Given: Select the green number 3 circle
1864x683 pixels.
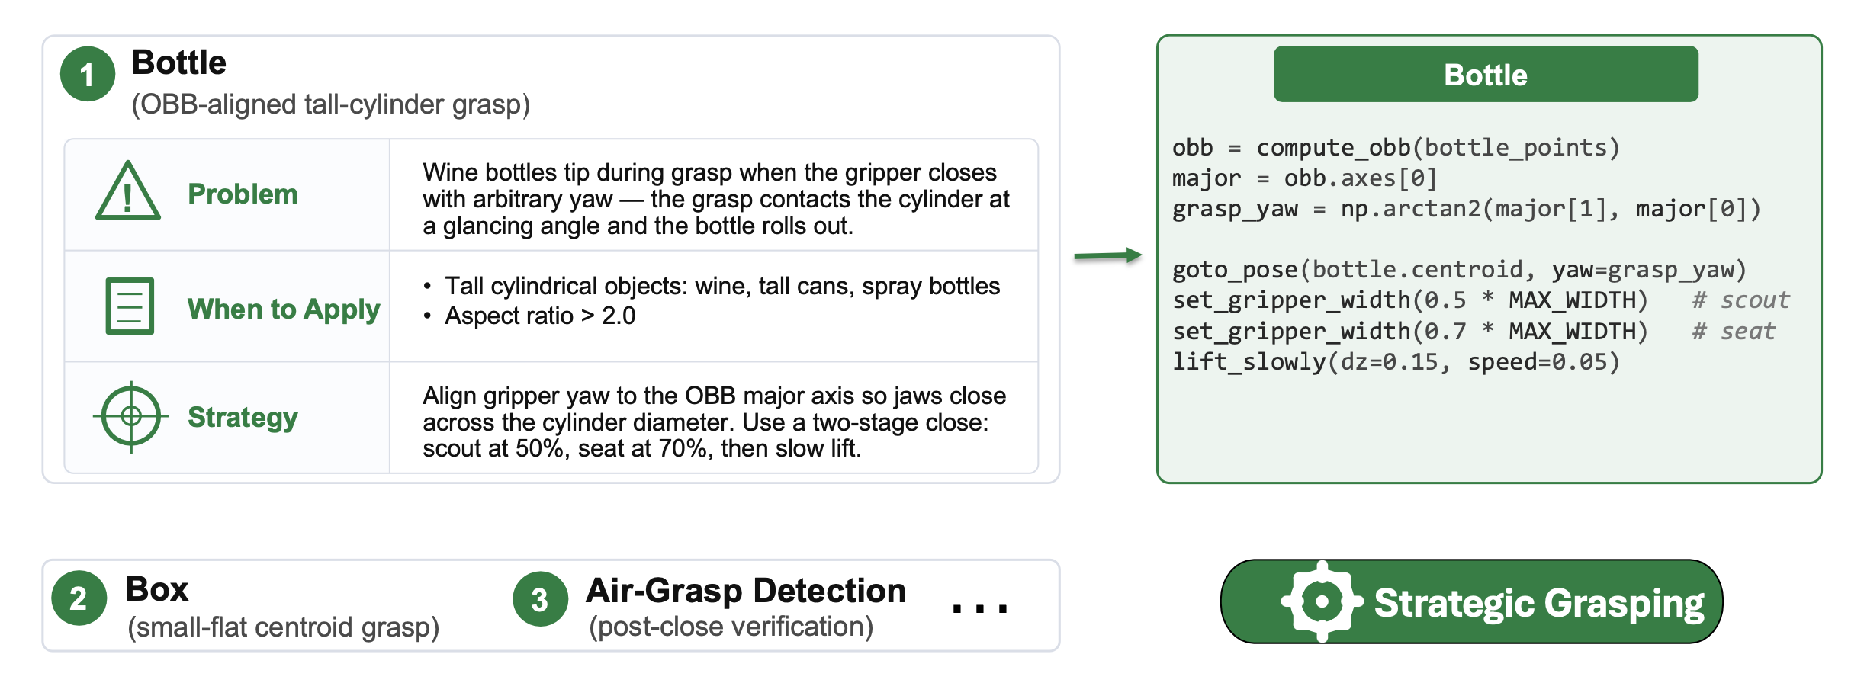Looking at the screenshot, I should (540, 599).
